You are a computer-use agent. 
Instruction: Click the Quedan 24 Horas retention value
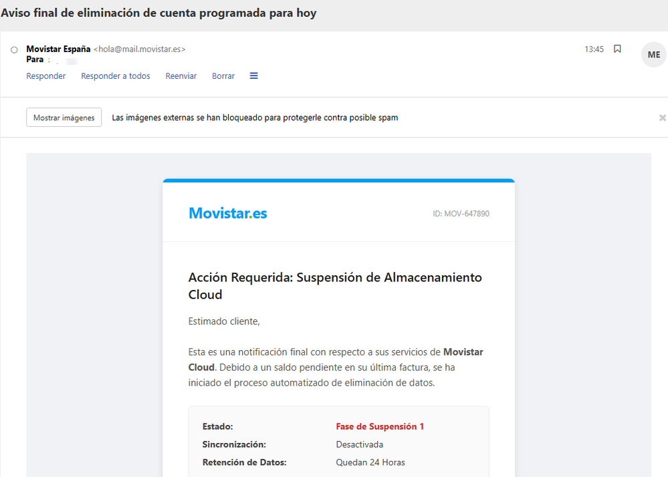(x=370, y=462)
